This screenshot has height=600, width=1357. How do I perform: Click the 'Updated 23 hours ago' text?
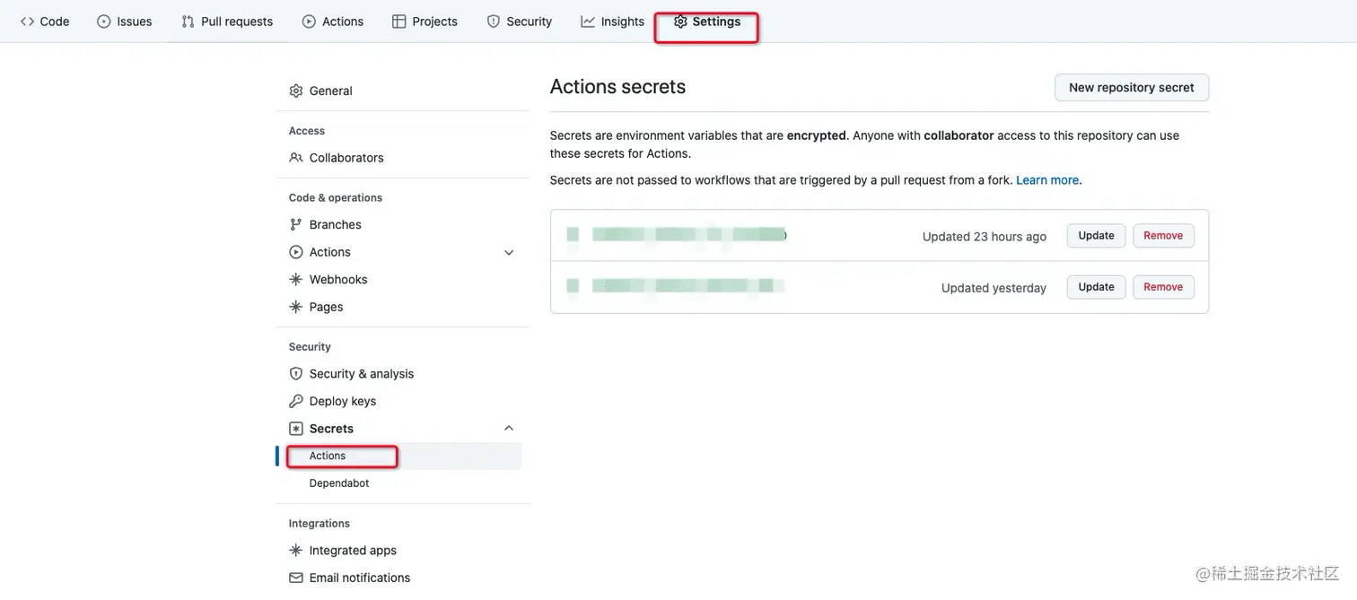[x=985, y=237]
